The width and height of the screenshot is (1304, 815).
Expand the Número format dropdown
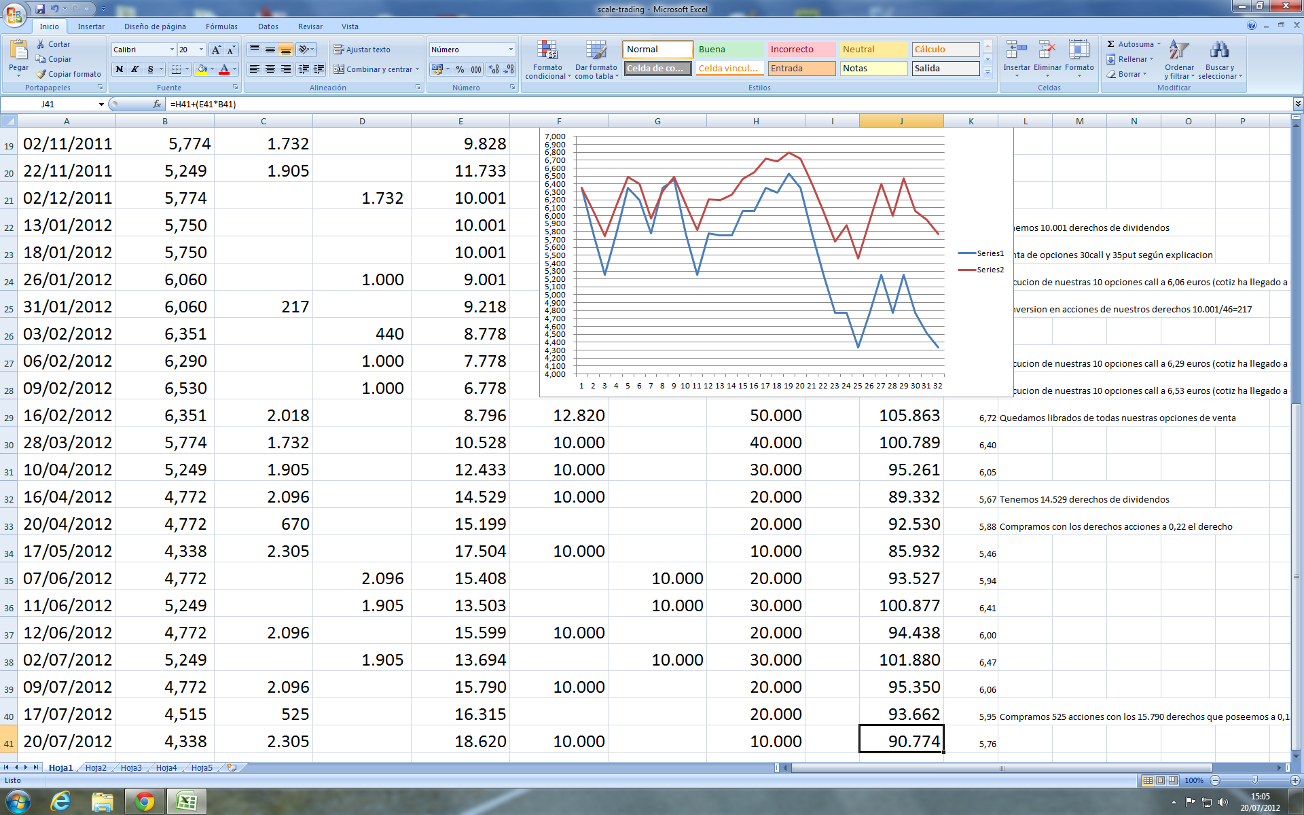[x=511, y=50]
